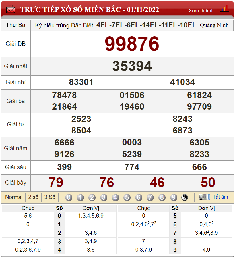This screenshot has height=257, width=235.
Task: Select third prize number 78478
Action: click(64, 95)
